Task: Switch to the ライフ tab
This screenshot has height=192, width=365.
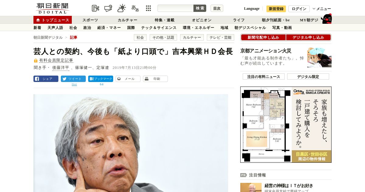Action: point(239,20)
